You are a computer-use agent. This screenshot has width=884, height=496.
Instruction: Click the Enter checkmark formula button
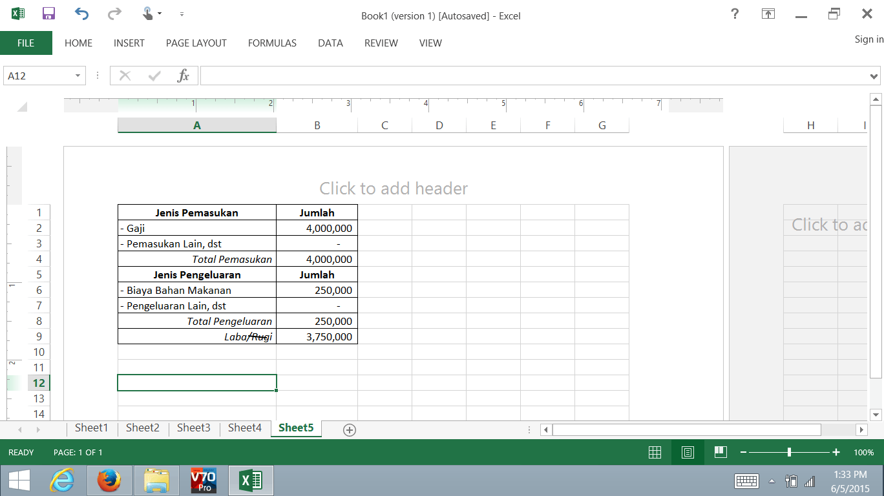click(154, 76)
